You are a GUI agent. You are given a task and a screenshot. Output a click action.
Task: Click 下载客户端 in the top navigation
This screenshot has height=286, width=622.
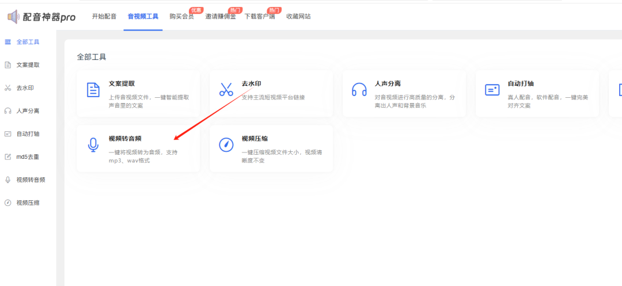(260, 17)
